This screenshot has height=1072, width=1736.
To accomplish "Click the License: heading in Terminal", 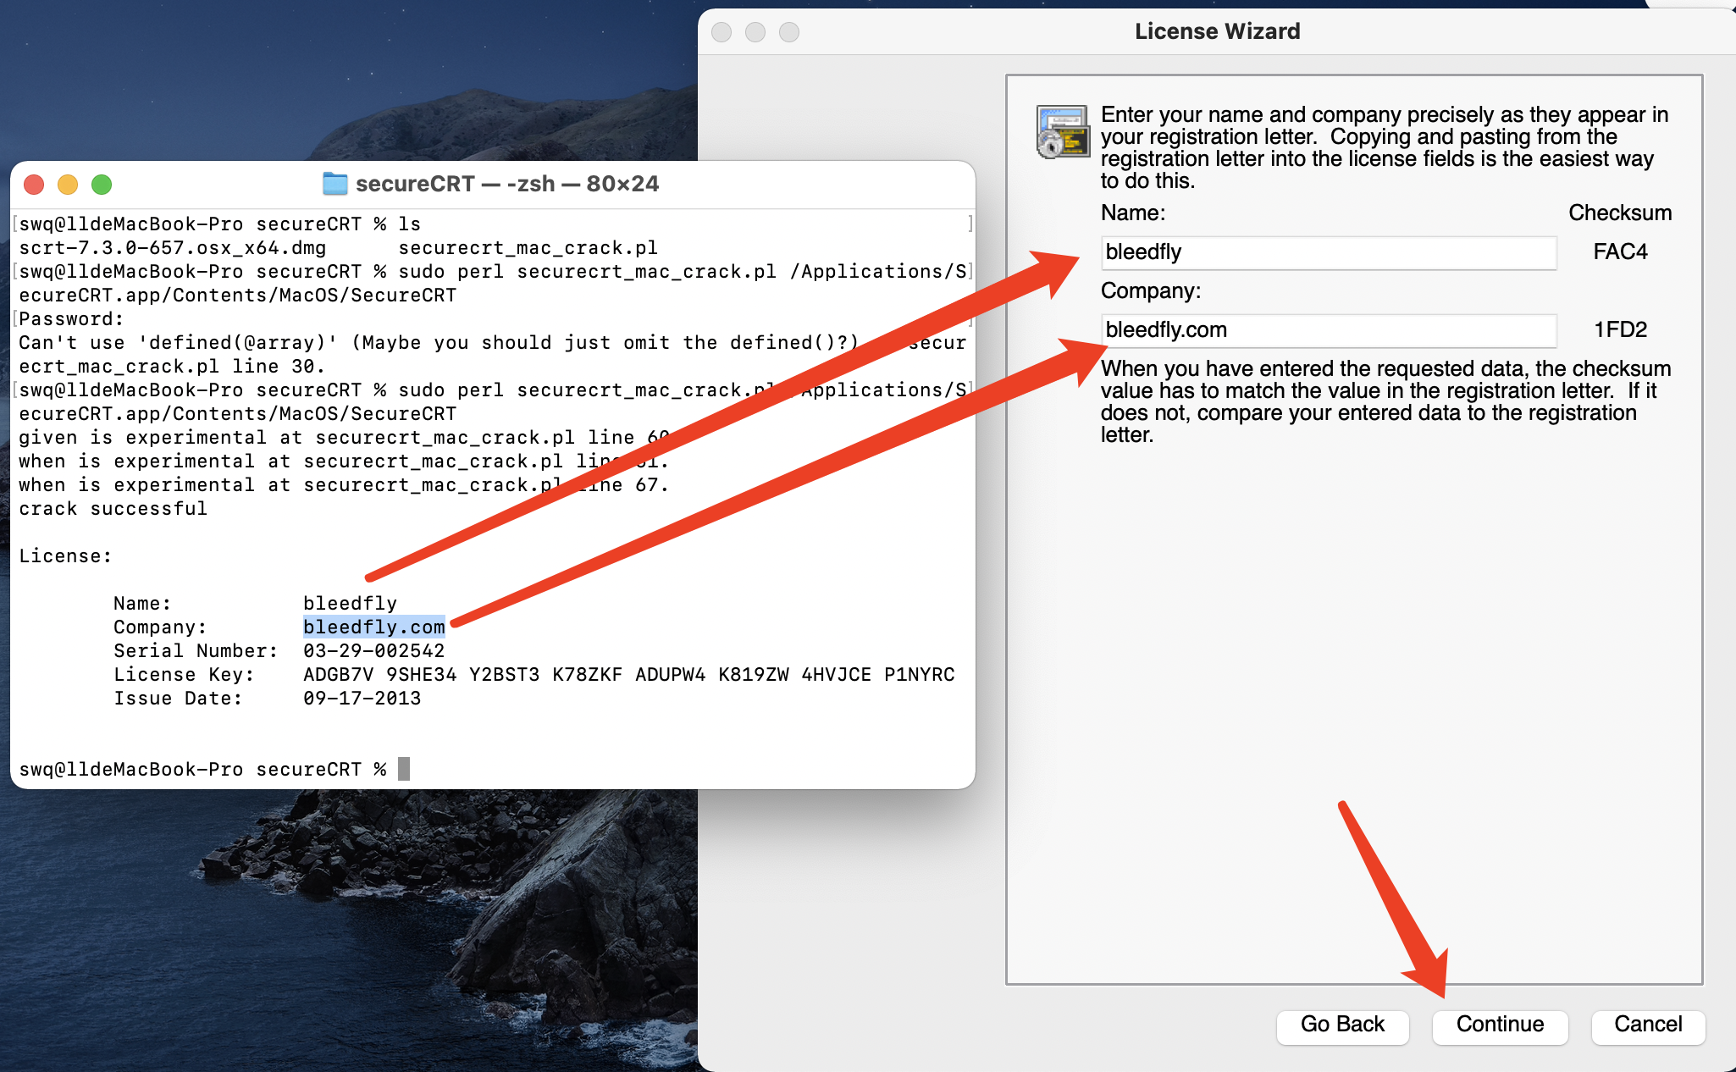I will point(65,556).
